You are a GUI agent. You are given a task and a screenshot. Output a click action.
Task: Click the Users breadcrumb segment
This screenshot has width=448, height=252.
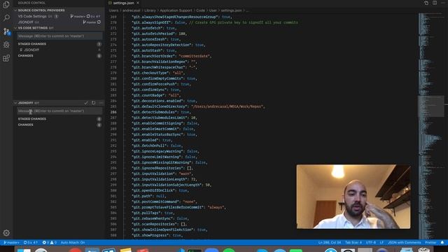point(113,10)
